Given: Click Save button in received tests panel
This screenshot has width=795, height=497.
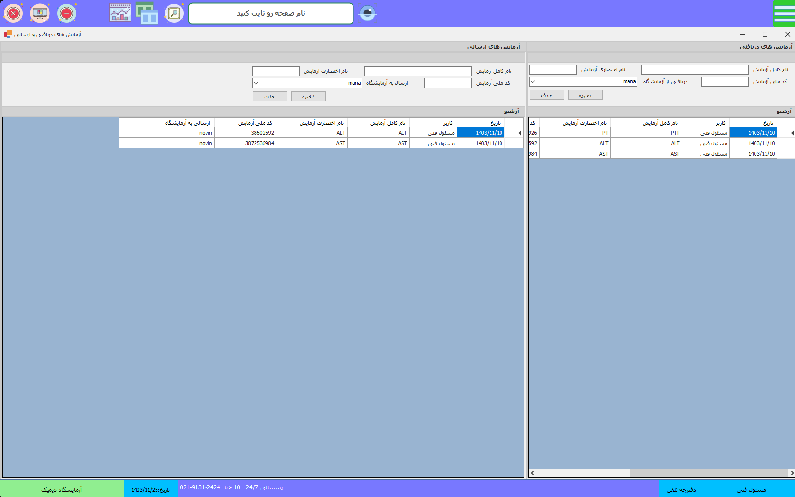Looking at the screenshot, I should point(585,95).
